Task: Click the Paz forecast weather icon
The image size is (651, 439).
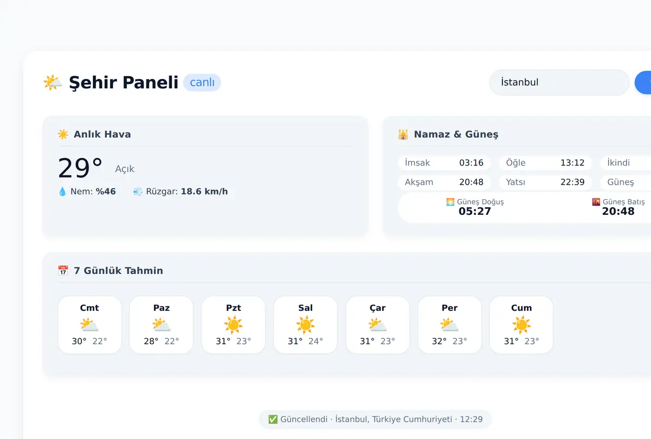Action: 162,325
